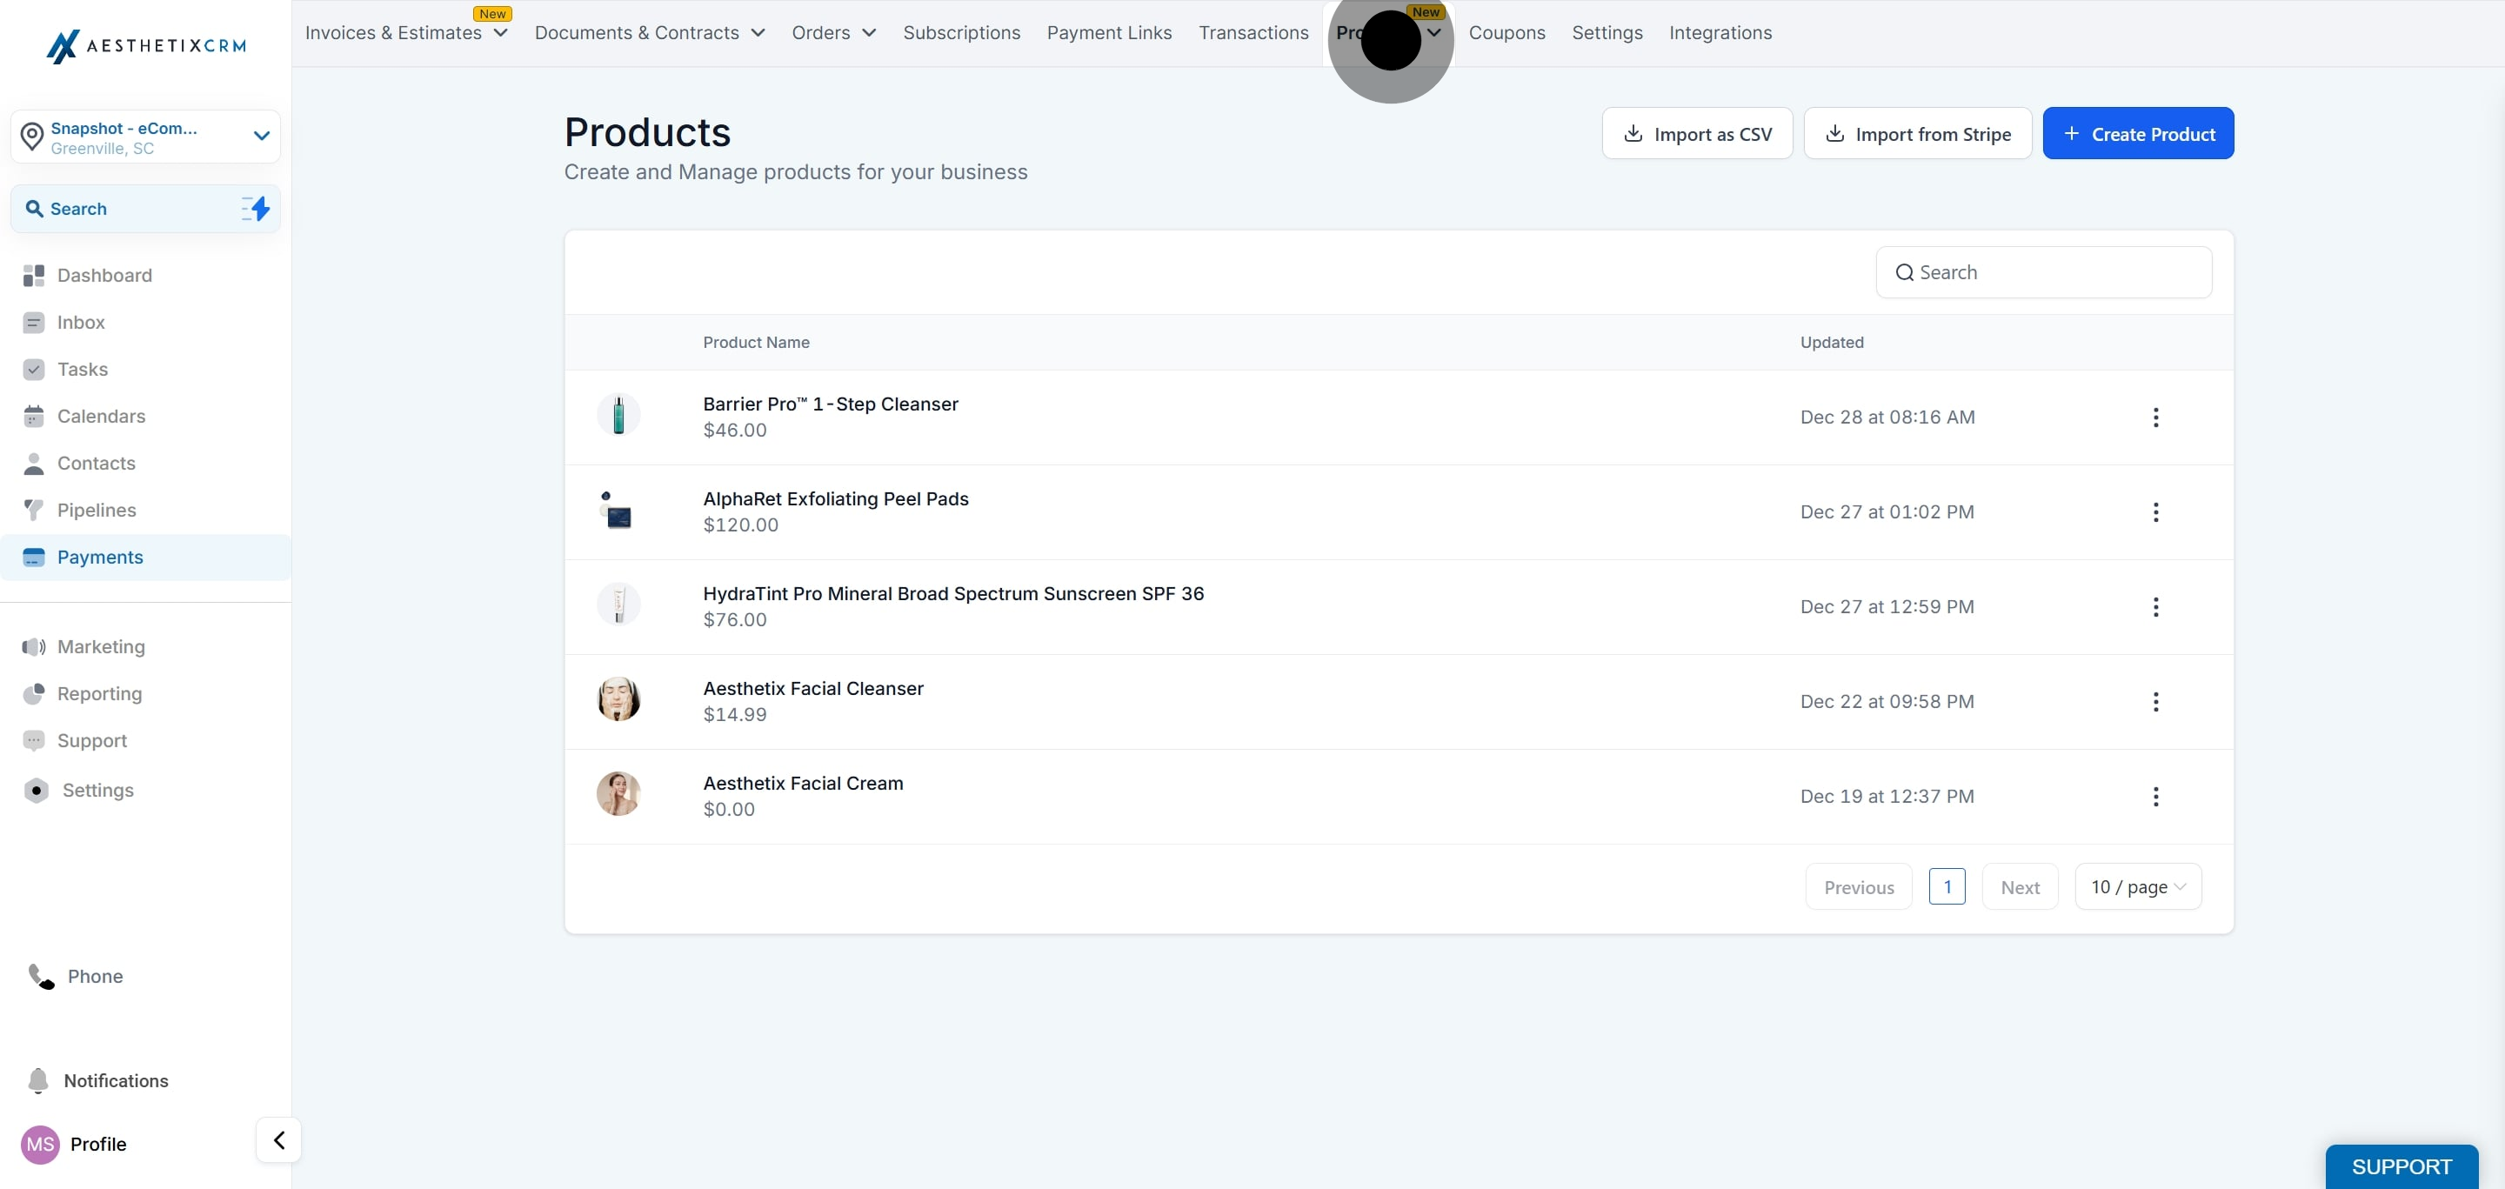Collapse the sidebar with the arrow button
The width and height of the screenshot is (2505, 1189).
279,1140
